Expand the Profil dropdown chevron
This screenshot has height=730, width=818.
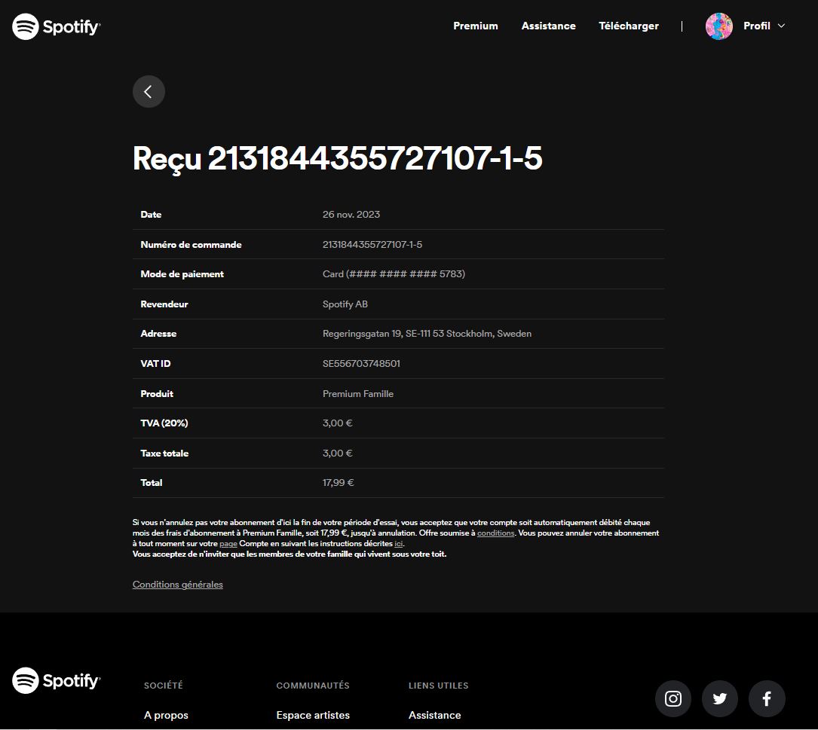(782, 26)
